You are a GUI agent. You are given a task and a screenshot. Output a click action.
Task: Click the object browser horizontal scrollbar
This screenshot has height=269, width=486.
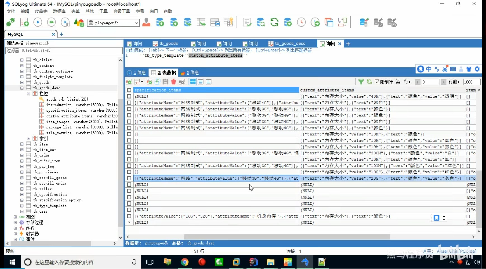click(x=51, y=244)
